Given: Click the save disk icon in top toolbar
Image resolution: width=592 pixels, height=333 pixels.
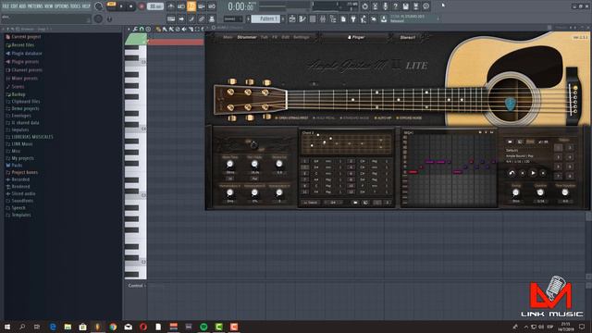Looking at the screenshot, I should [x=405, y=6].
